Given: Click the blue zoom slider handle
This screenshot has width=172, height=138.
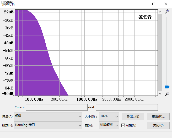Looking at the screenshot, I should [167, 87].
